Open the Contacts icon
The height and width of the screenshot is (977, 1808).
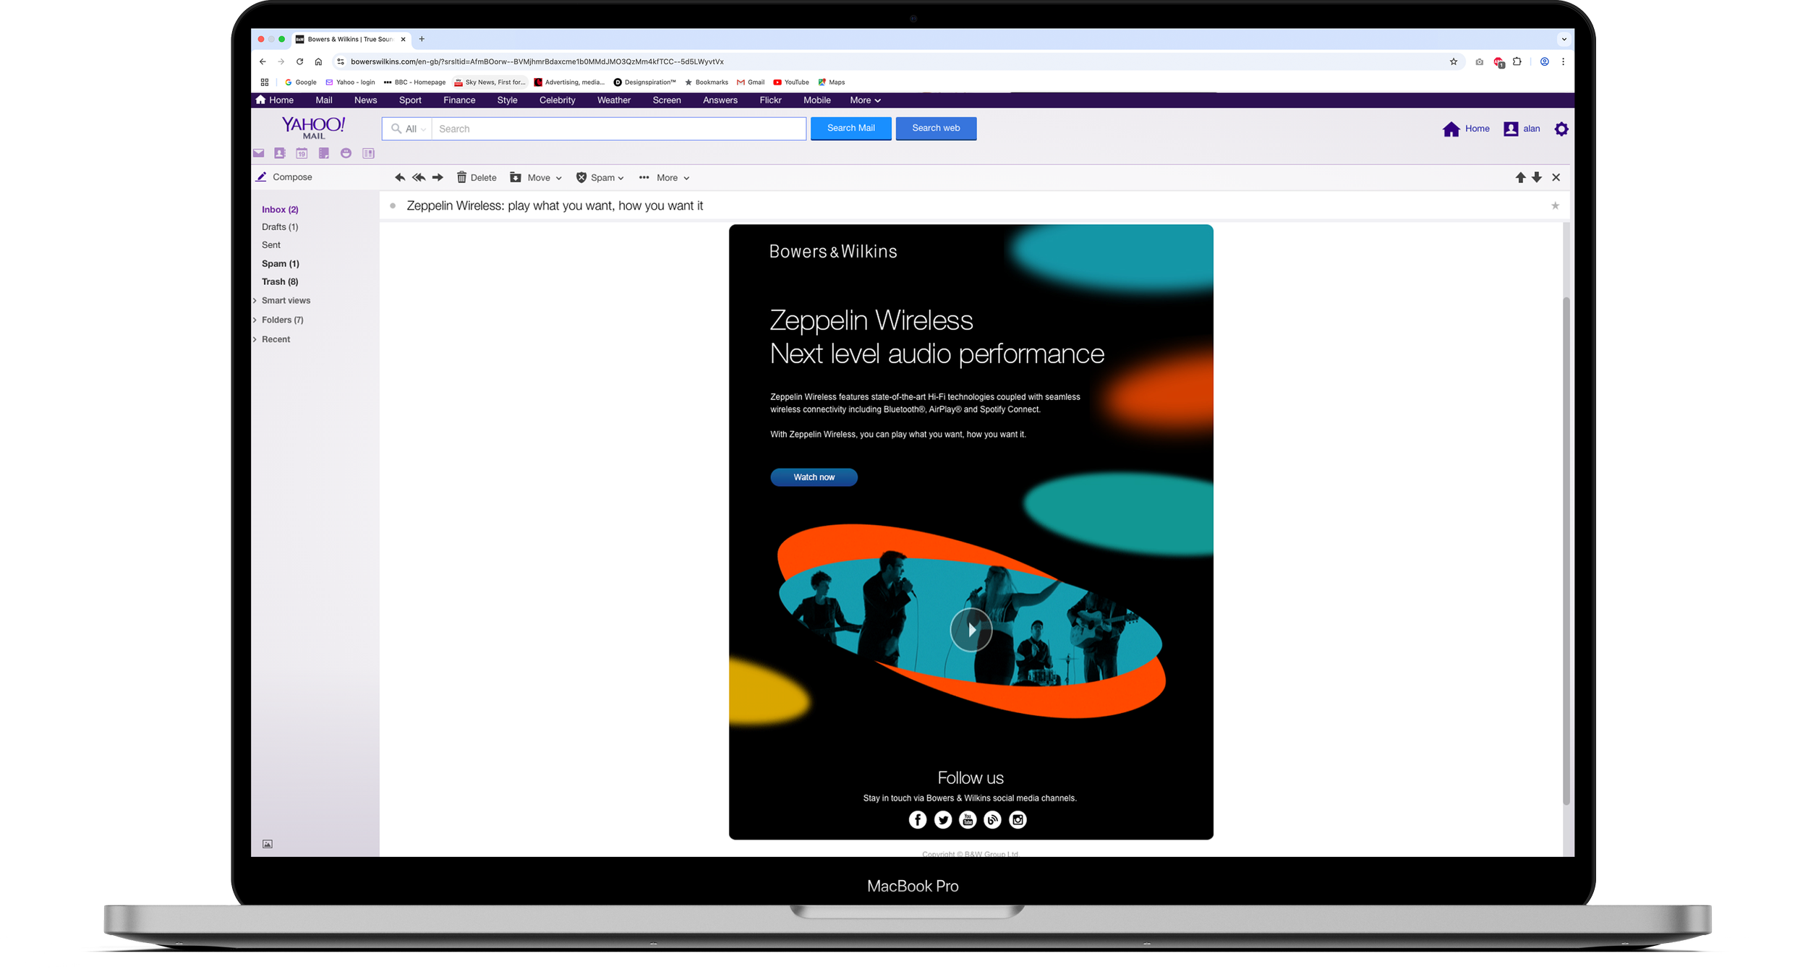[x=280, y=153]
